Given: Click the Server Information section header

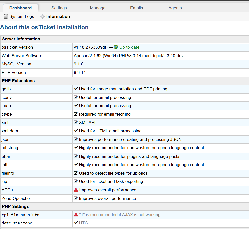Looking at the screenshot, I should (x=21, y=39).
